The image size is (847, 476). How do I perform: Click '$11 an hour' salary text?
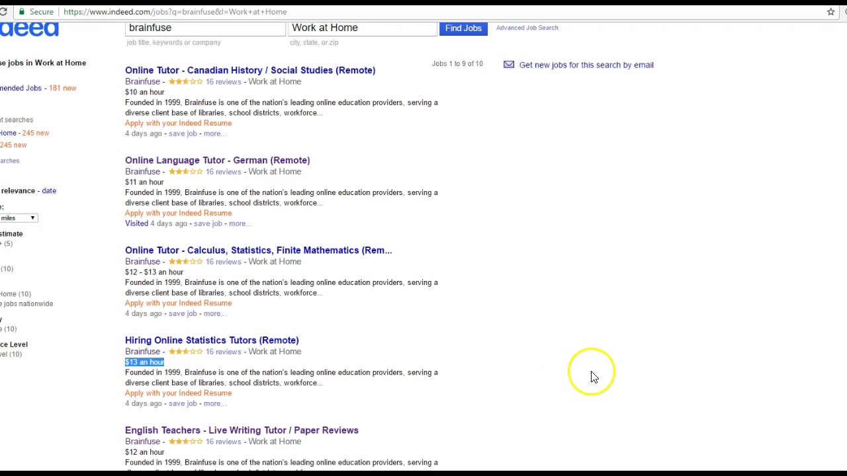pos(144,182)
